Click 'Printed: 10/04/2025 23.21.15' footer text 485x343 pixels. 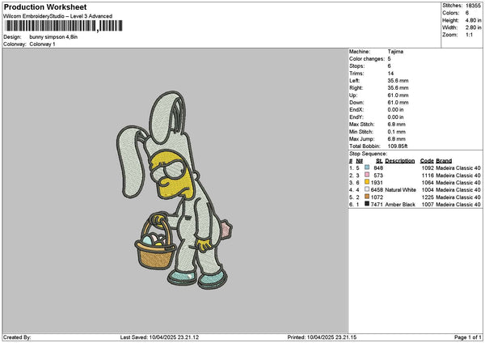click(x=322, y=337)
